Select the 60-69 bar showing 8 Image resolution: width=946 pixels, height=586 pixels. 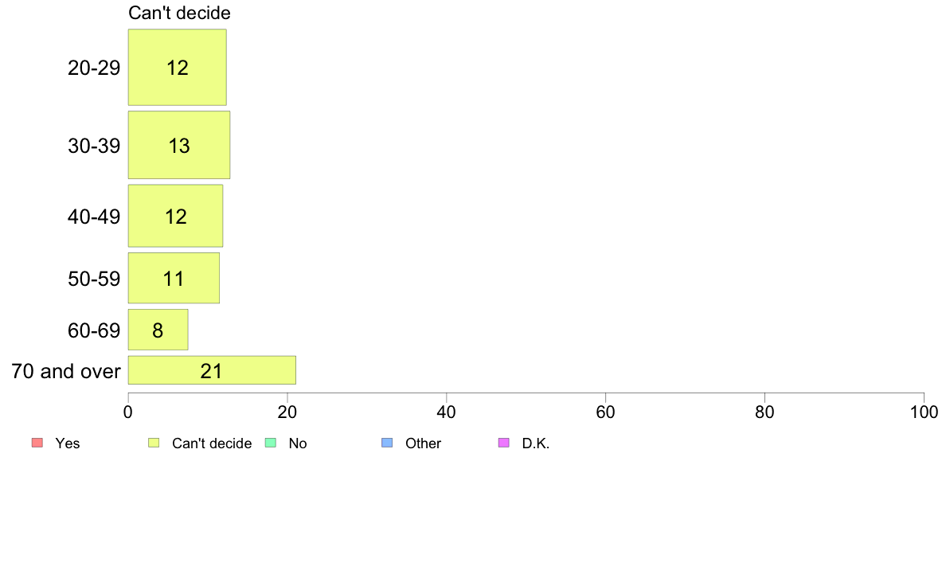click(158, 330)
